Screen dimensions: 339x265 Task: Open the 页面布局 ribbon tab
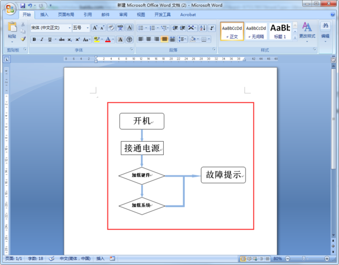[66, 15]
